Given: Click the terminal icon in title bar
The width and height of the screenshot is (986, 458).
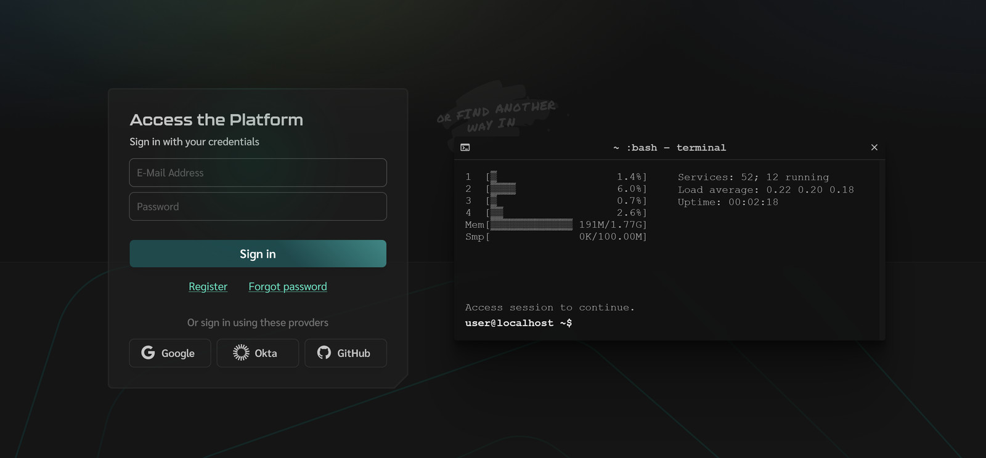Looking at the screenshot, I should pyautogui.click(x=465, y=147).
